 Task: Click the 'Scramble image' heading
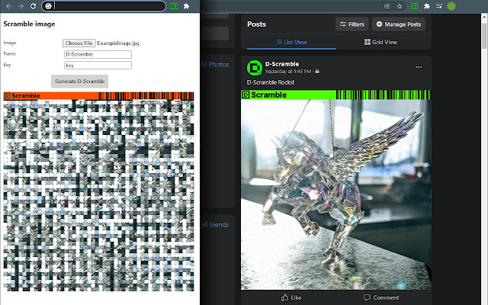(x=29, y=24)
